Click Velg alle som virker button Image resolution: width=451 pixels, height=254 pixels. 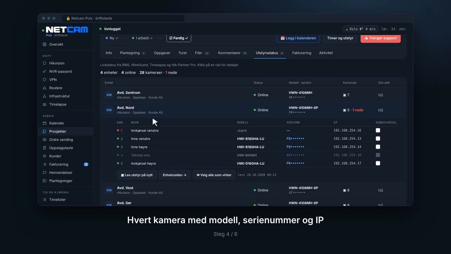[x=214, y=175]
